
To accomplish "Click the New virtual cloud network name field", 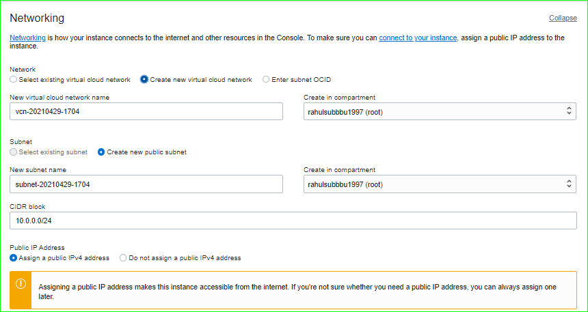I will [146, 111].
